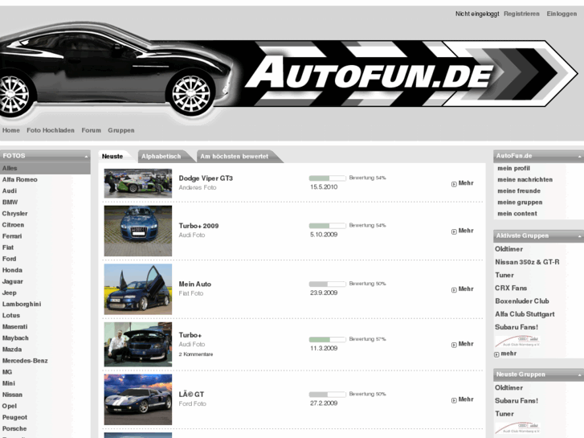Go to Home in the navigation

pos(11,130)
